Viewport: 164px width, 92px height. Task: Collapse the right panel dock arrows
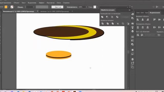[x=134, y=10]
